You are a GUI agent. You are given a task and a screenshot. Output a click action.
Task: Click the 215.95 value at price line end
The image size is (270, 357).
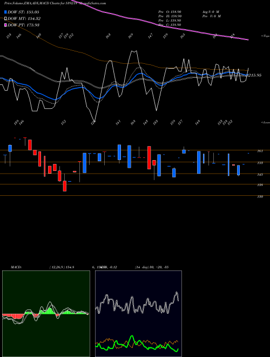pos(254,75)
